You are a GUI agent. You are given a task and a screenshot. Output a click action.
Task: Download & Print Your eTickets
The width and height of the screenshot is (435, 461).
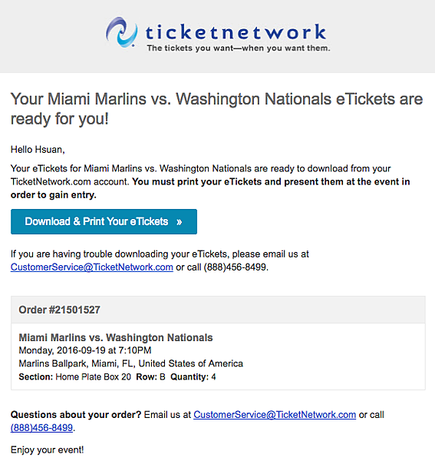coord(104,222)
